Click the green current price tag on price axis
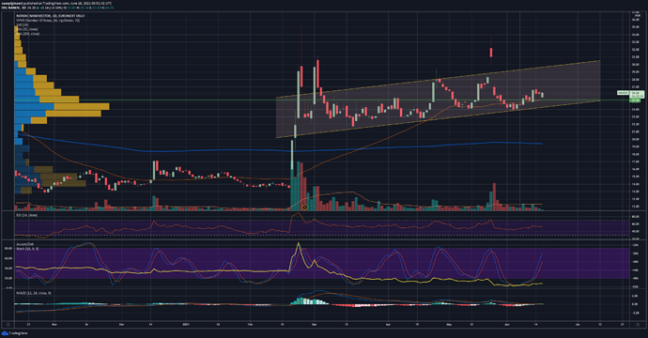This screenshot has height=338, width=648. pyautogui.click(x=635, y=100)
